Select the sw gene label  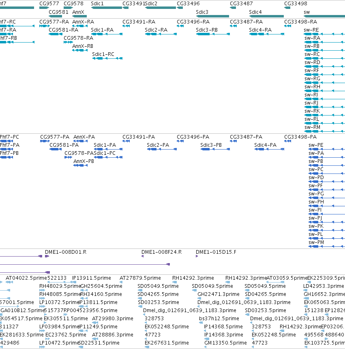click(x=307, y=12)
